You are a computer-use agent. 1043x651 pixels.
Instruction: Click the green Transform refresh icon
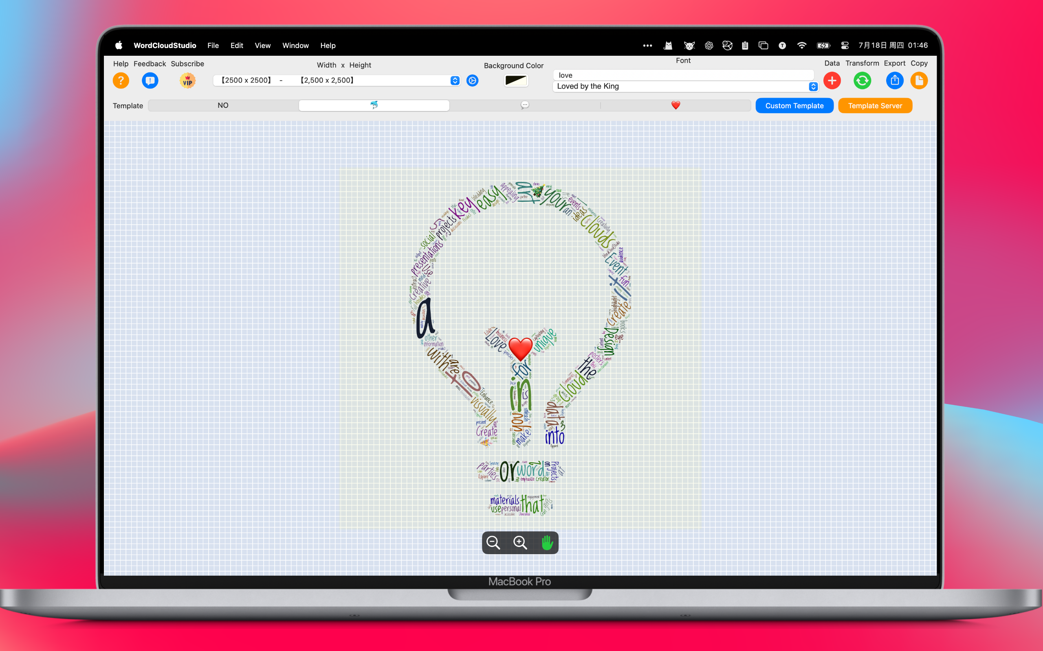coord(863,81)
